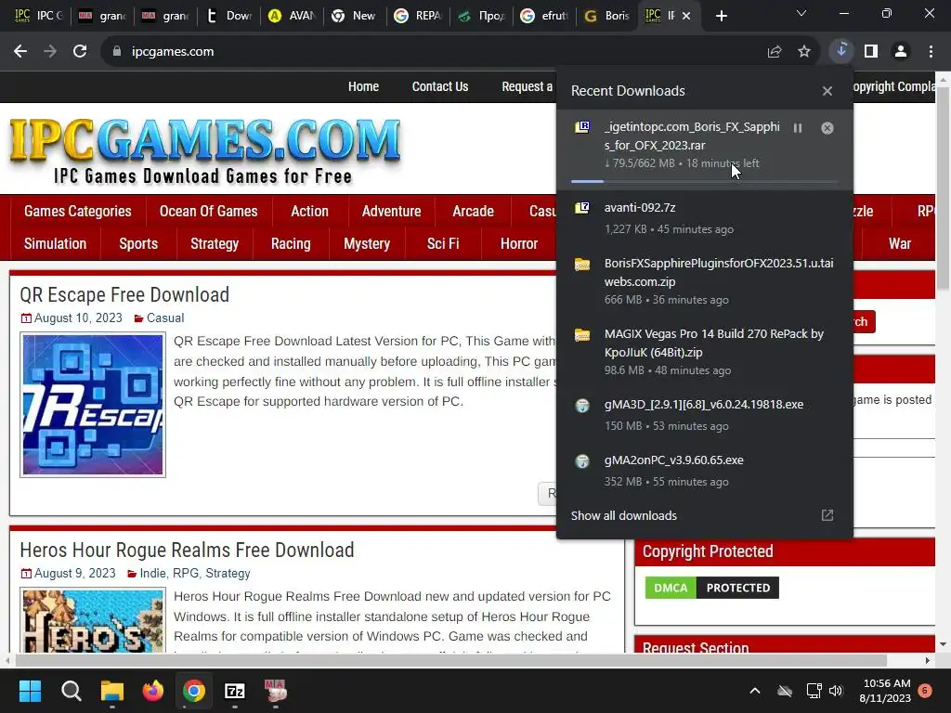Close the active IPC Games tab
The width and height of the screenshot is (951, 713).
click(x=686, y=16)
